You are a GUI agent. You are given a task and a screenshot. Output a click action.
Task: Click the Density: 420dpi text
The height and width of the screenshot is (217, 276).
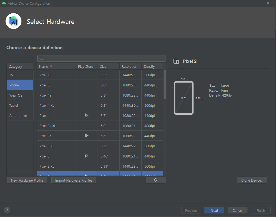pyautogui.click(x=221, y=95)
